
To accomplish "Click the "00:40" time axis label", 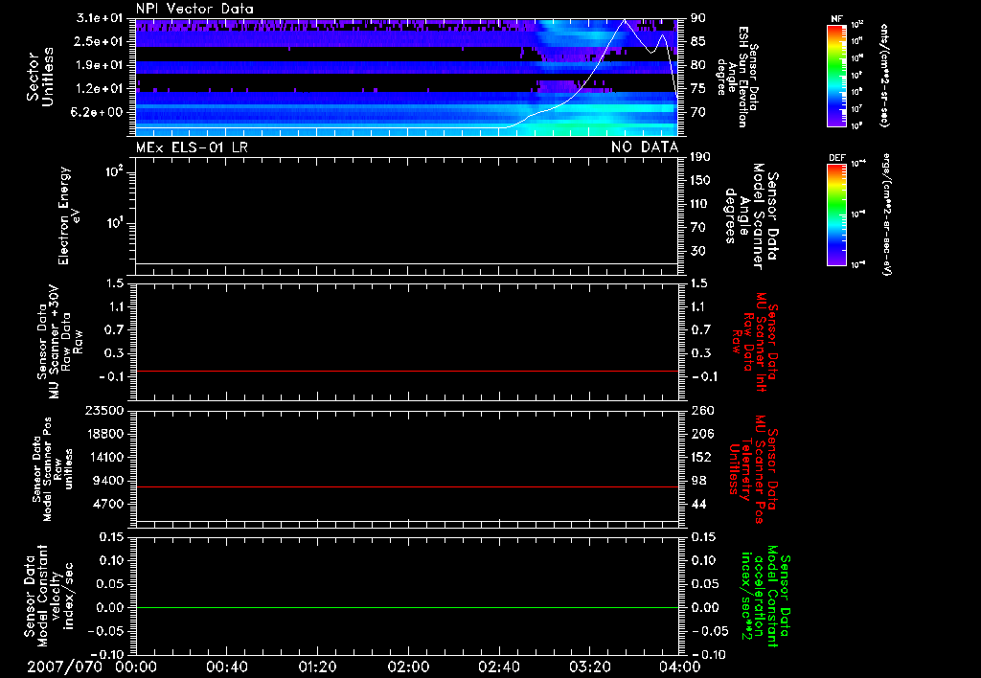I will pyautogui.click(x=227, y=667).
